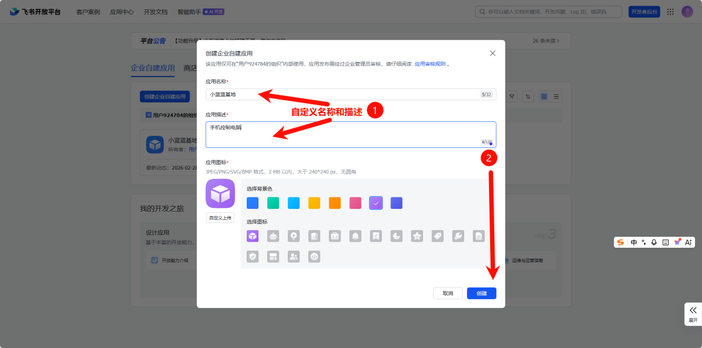Image resolution: width=702 pixels, height=348 pixels.
Task: Choose the shield checkmark app icon
Action: click(253, 257)
